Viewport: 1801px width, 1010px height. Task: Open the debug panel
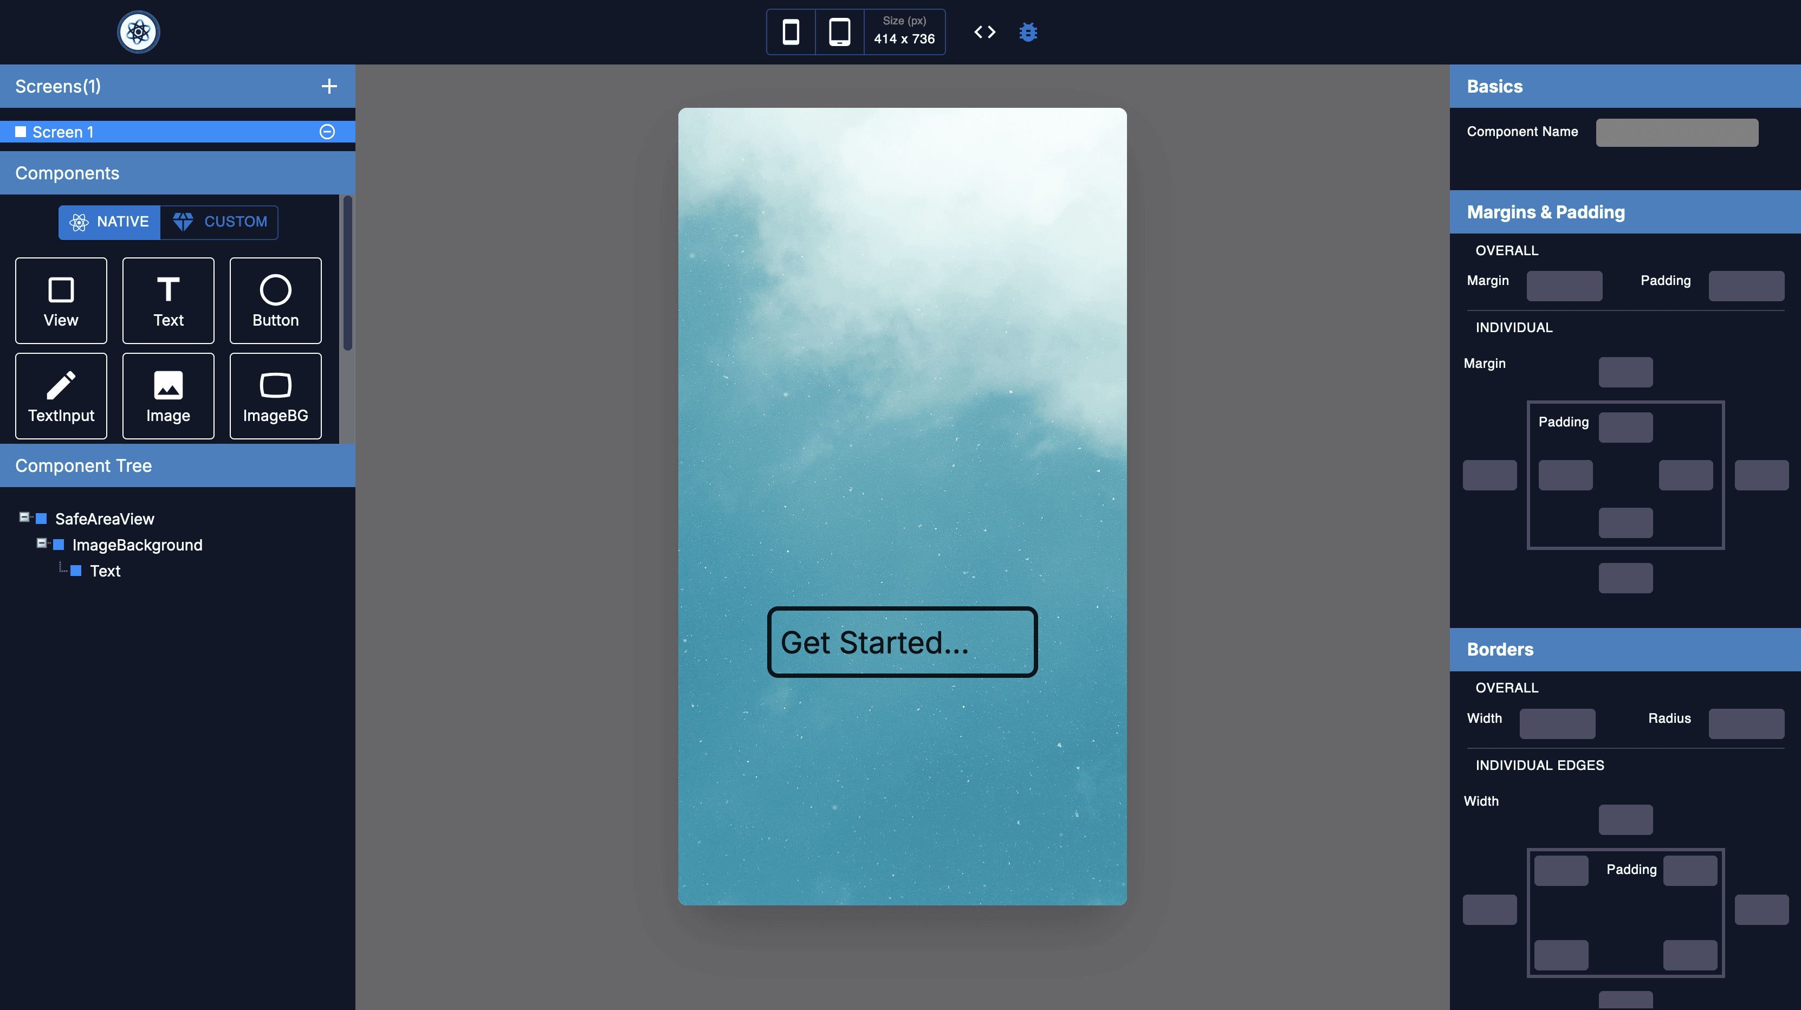click(1028, 31)
